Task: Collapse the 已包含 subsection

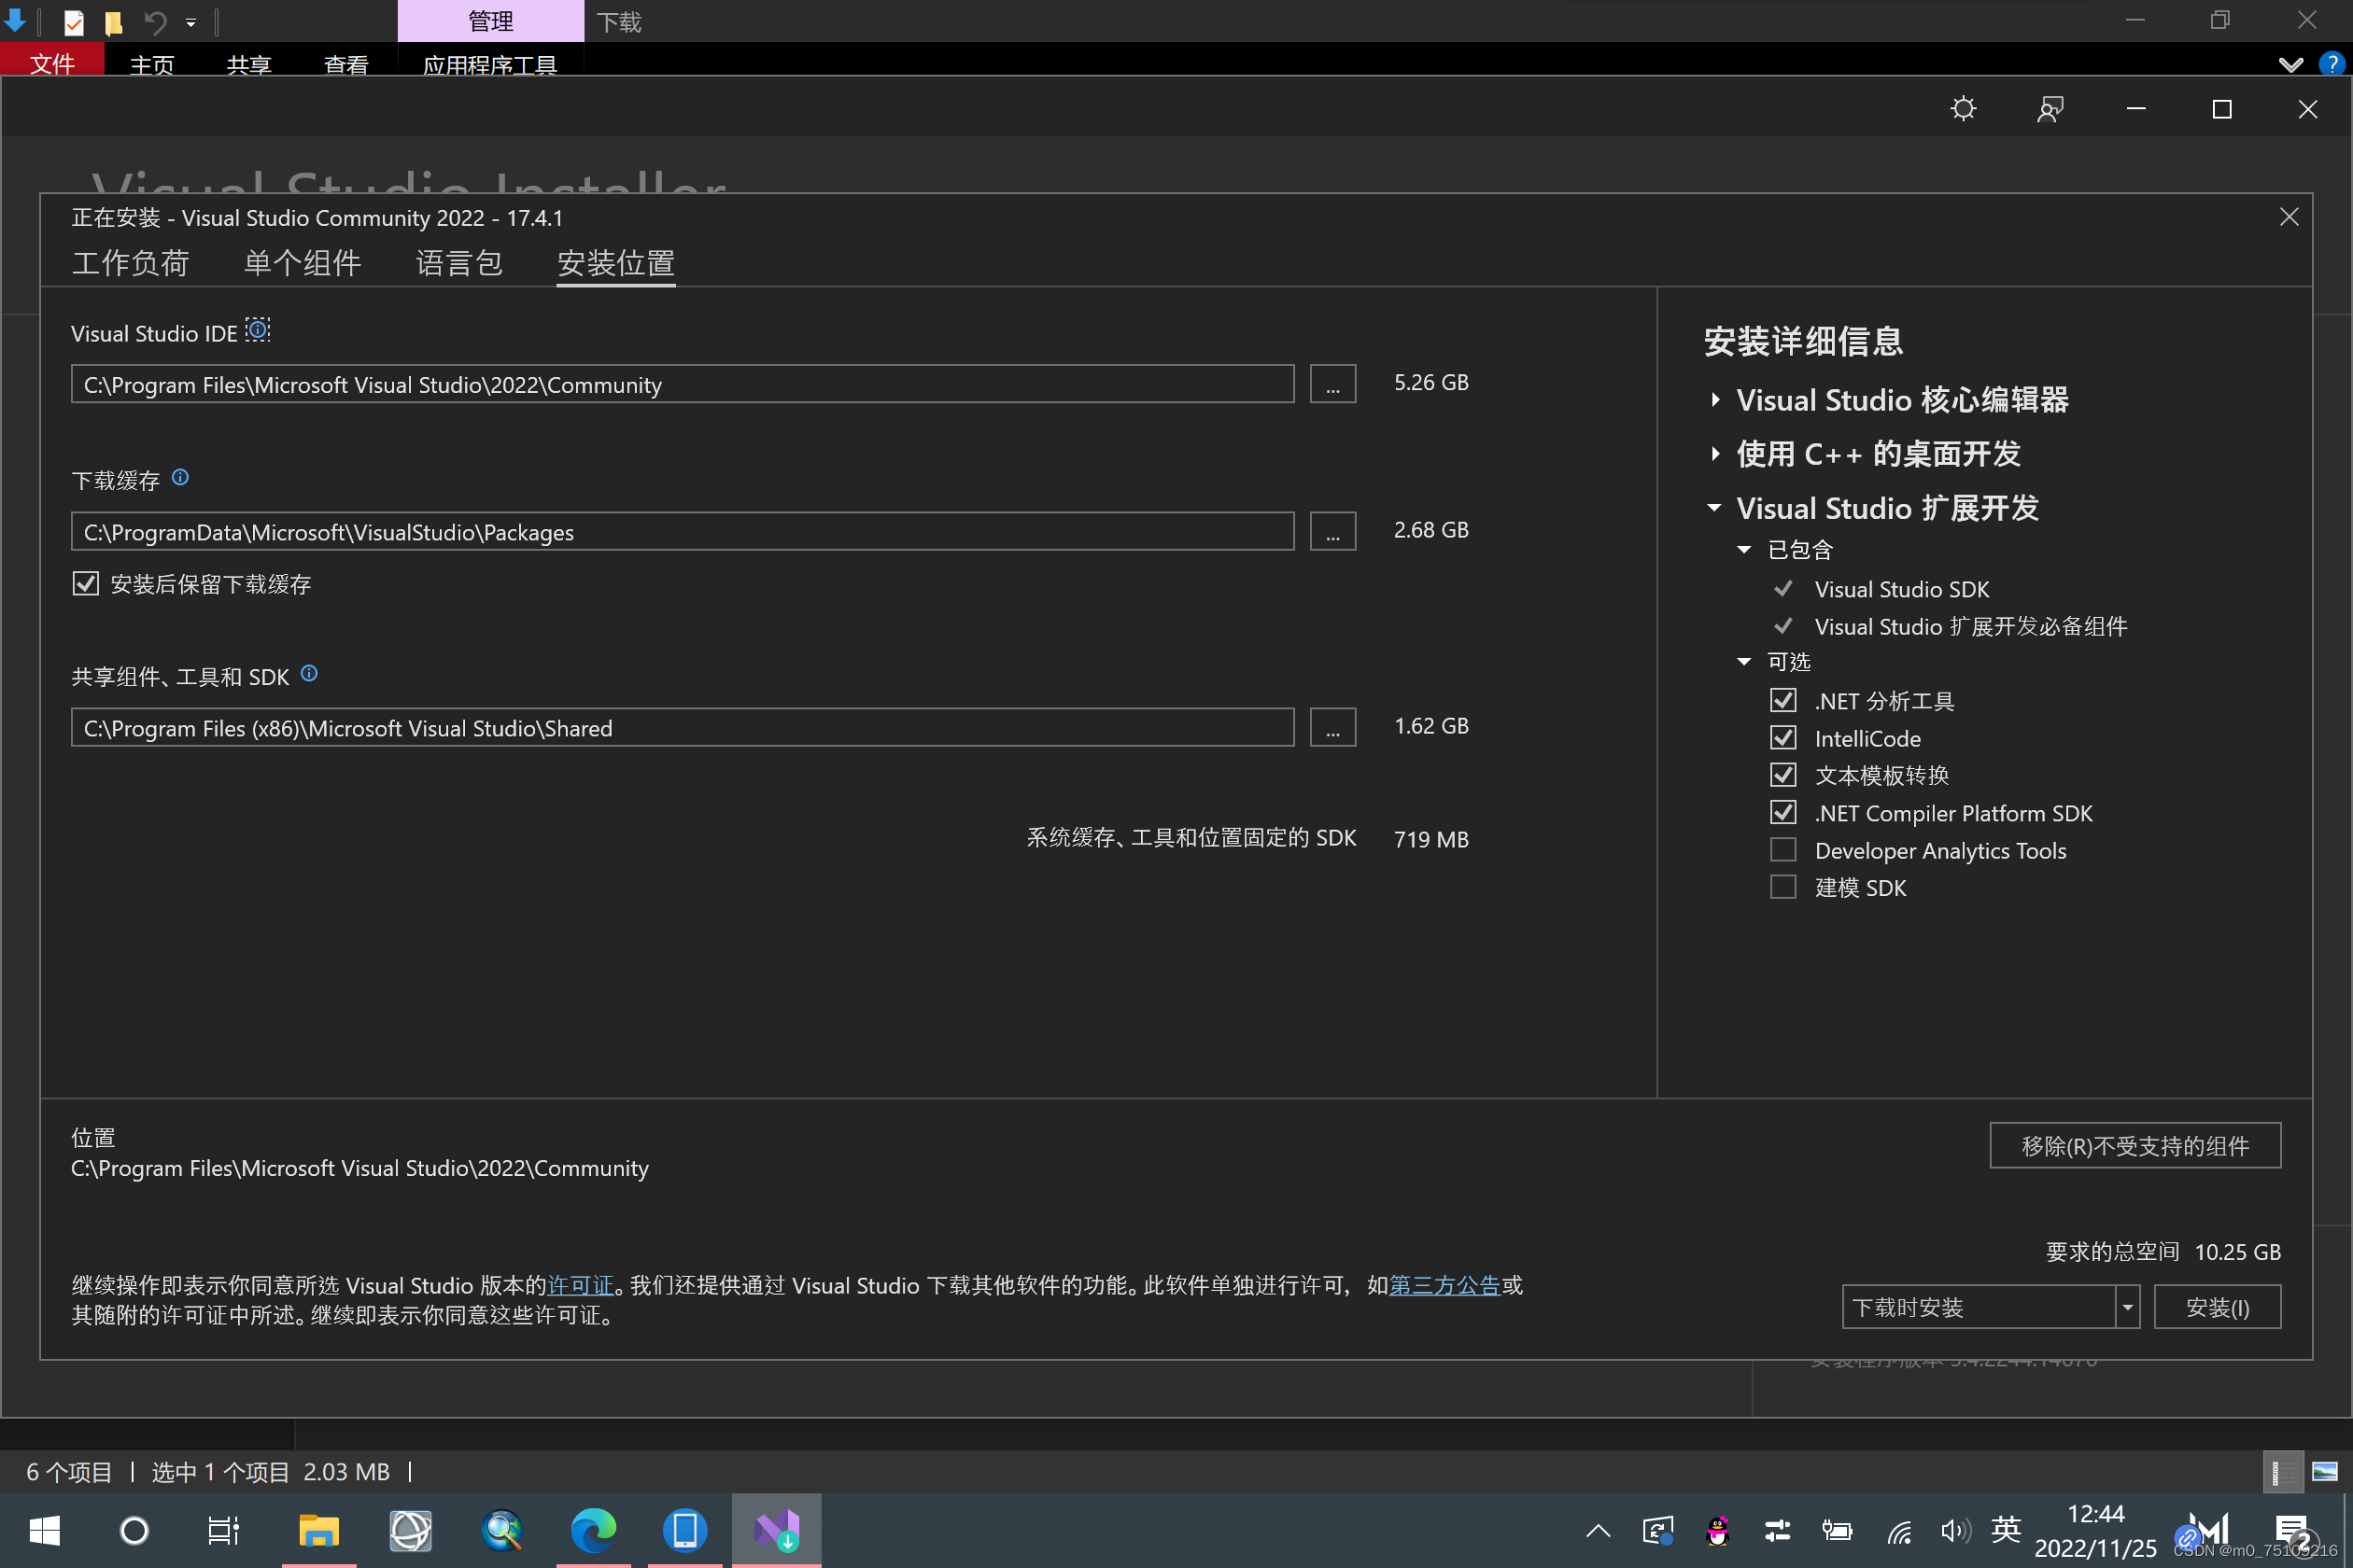Action: click(1745, 550)
